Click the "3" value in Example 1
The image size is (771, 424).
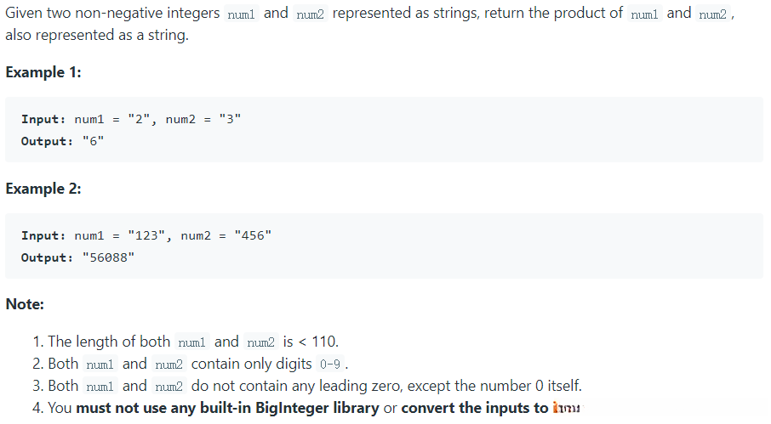[x=230, y=119]
